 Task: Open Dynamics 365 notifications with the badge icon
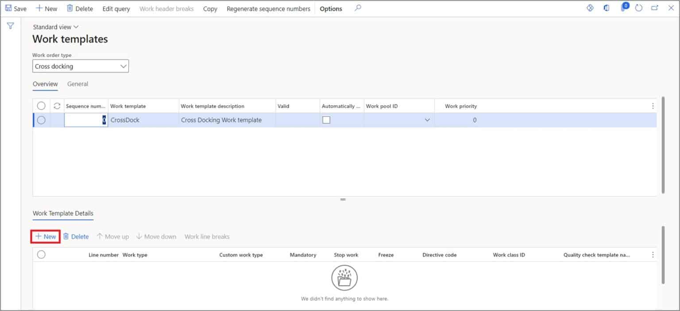[624, 8]
